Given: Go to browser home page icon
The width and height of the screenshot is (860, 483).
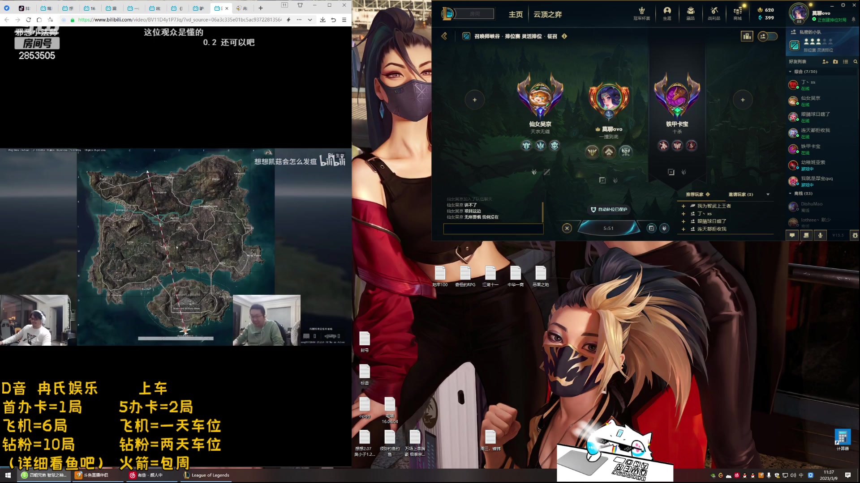Looking at the screenshot, I should click(x=39, y=20).
